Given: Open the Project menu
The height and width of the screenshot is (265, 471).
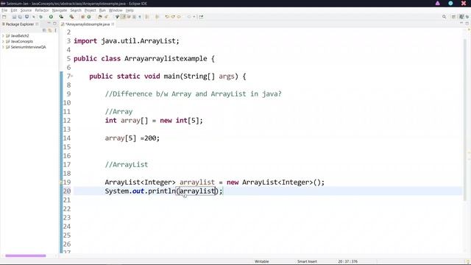Looking at the screenshot, I should click(90, 10).
